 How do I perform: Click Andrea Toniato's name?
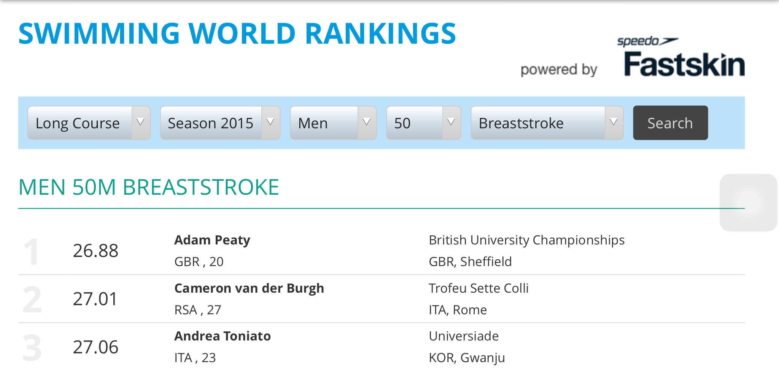click(223, 336)
